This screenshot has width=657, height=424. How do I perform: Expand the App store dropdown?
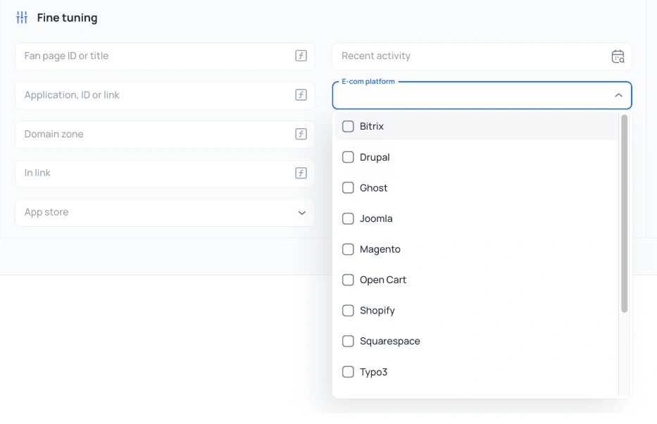click(165, 213)
